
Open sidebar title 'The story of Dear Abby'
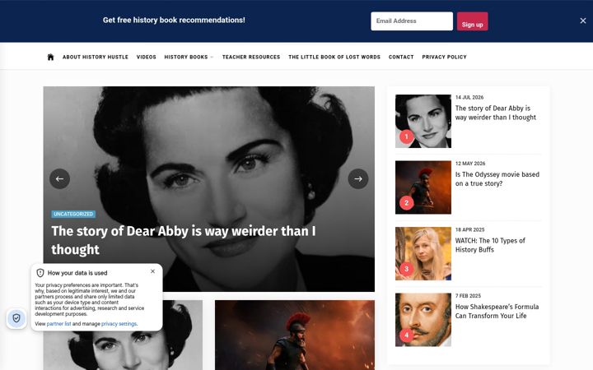496,113
